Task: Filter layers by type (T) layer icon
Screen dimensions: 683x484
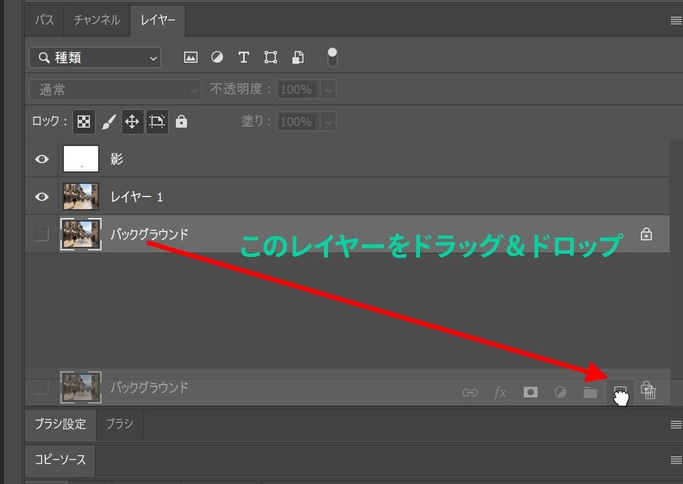Action: (x=244, y=57)
